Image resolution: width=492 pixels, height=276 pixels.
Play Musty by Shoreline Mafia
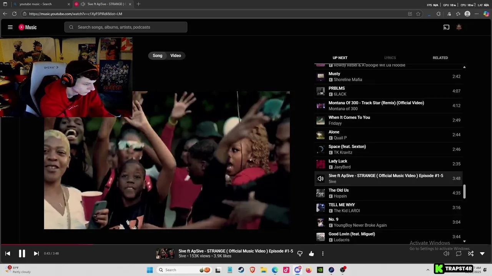click(388, 77)
